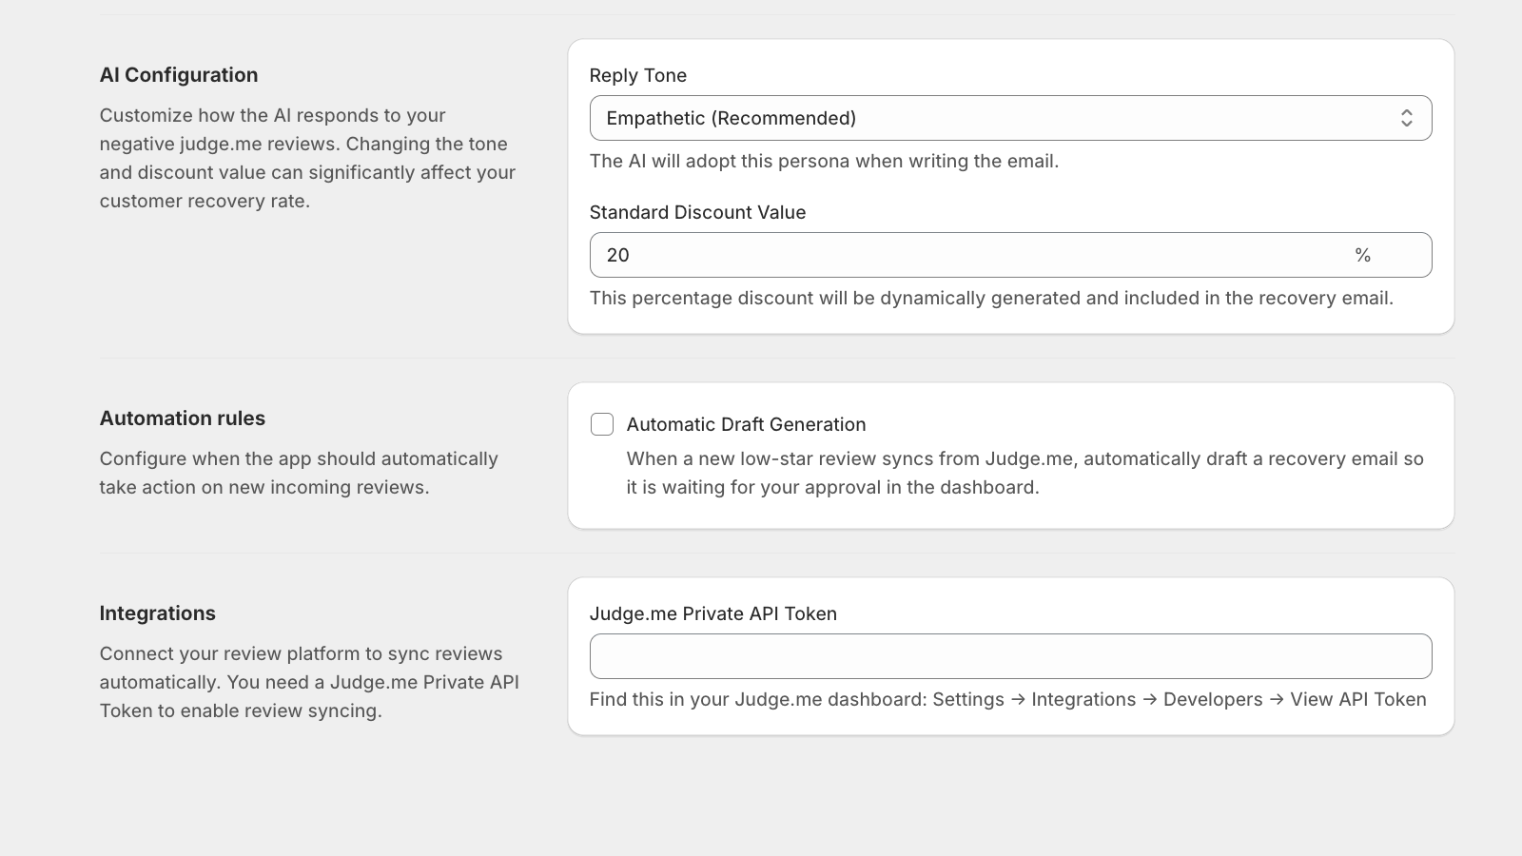
Task: Click the Automation rules heading
Action: click(x=183, y=418)
